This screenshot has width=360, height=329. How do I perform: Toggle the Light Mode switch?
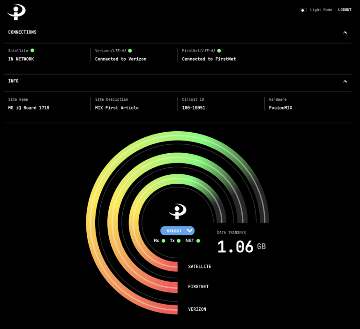pos(303,10)
